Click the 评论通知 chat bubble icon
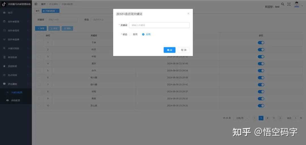306x145 pixels. click(x=4, y=84)
